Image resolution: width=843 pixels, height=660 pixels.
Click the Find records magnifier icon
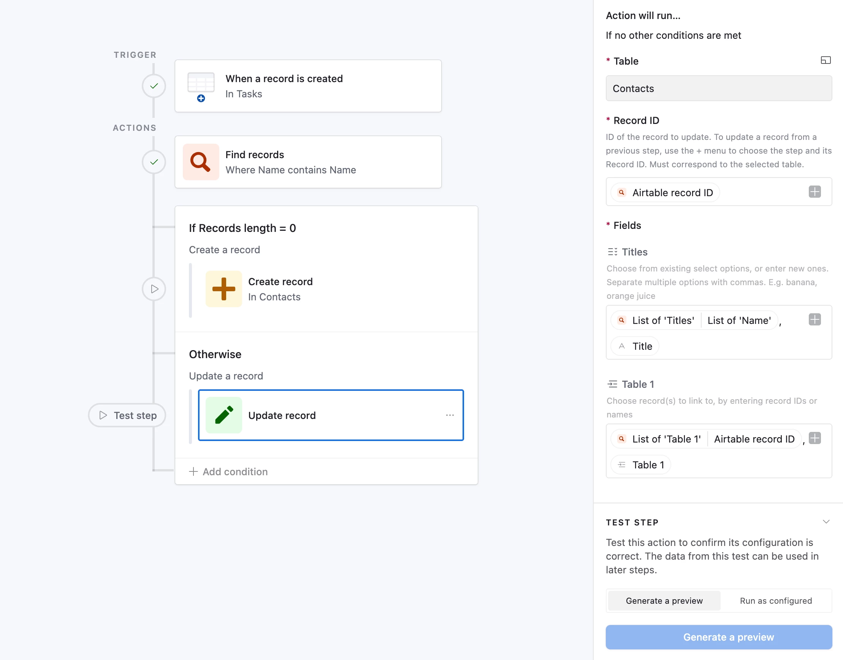pyautogui.click(x=201, y=162)
